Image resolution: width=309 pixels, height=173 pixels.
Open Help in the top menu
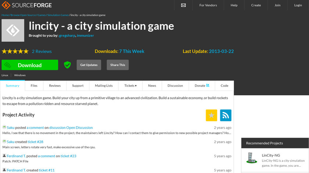pyautogui.click(x=234, y=5)
